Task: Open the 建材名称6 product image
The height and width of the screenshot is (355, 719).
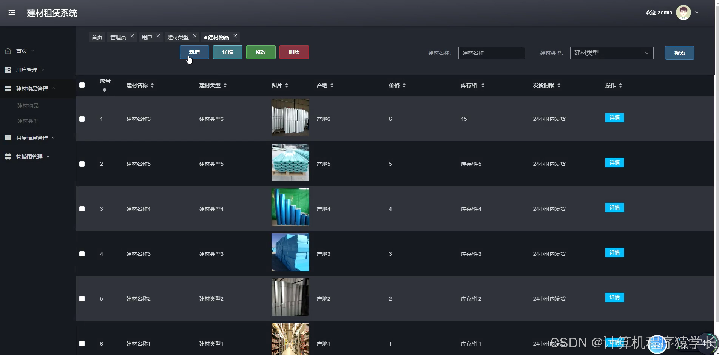Action: [x=290, y=117]
